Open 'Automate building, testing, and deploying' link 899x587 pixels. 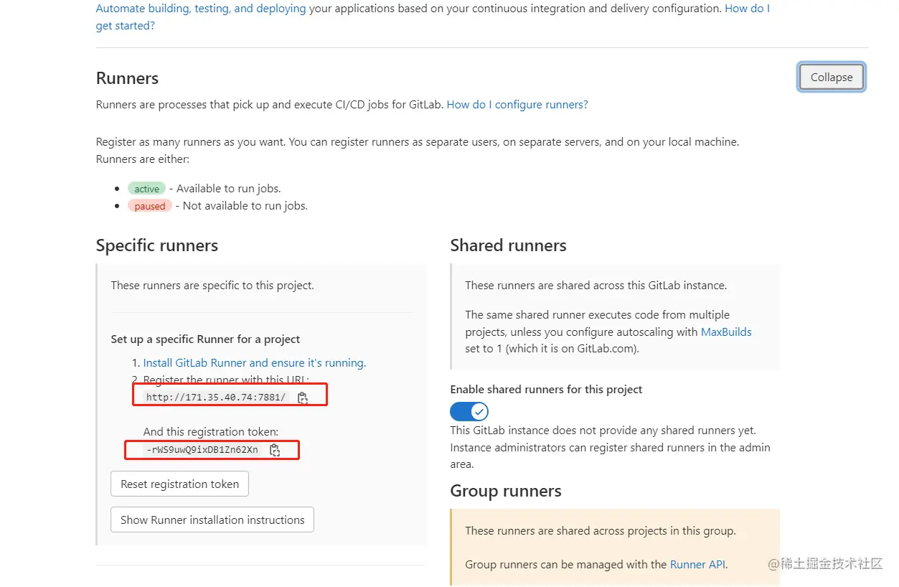click(201, 9)
